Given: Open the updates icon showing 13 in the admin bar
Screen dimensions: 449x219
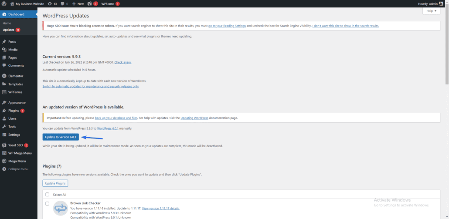Looking at the screenshot, I should click(50, 4).
